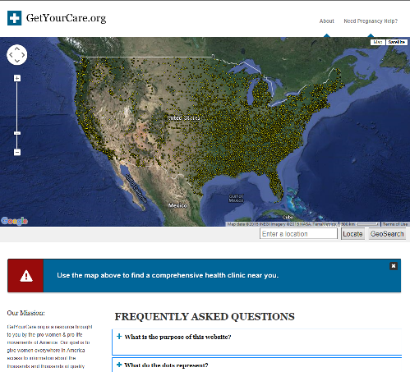Image resolution: width=410 pixels, height=372 pixels.
Task: Close the blue alert banner
Action: tap(394, 266)
